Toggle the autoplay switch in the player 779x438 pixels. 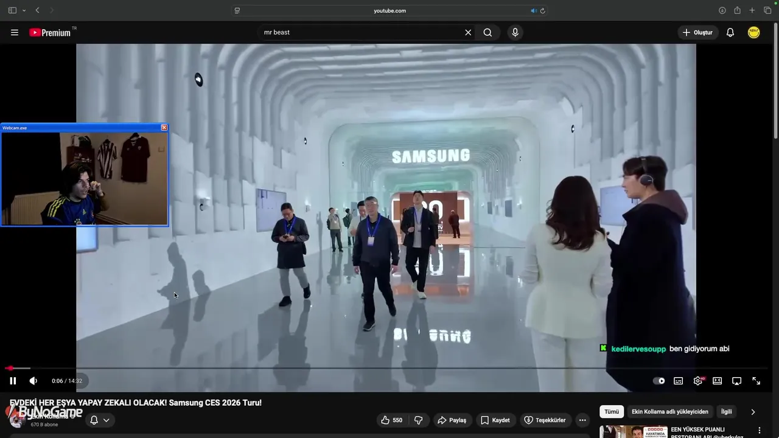[659, 381]
